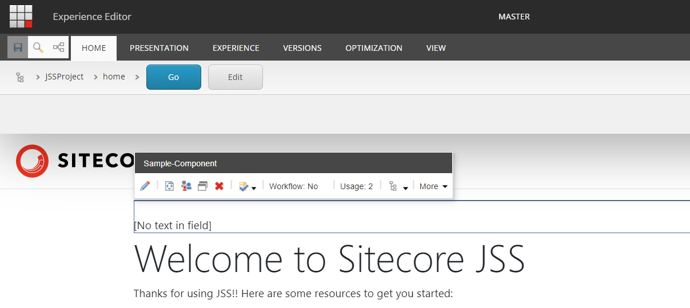Viewport: 690px width, 308px height.
Task: Click the [No text in field] placeholder
Action: pyautogui.click(x=173, y=226)
